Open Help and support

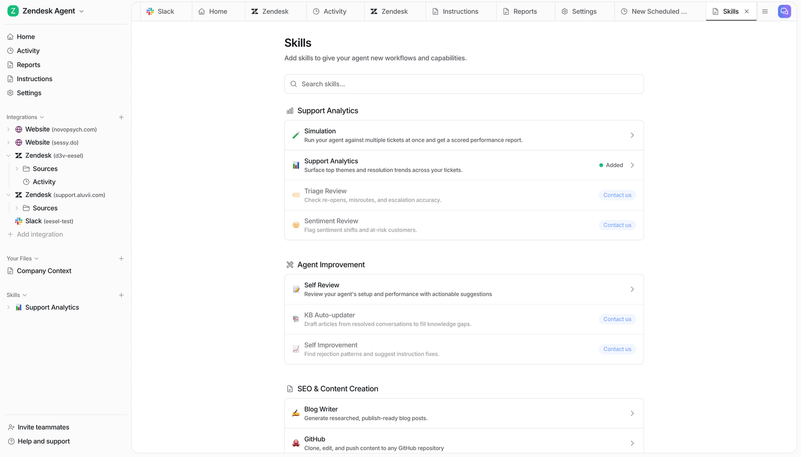(x=39, y=441)
